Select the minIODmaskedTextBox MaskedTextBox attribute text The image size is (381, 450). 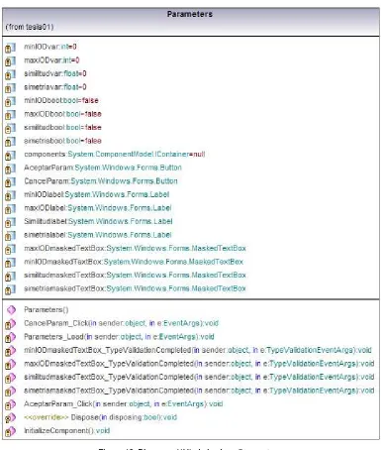coord(134,262)
